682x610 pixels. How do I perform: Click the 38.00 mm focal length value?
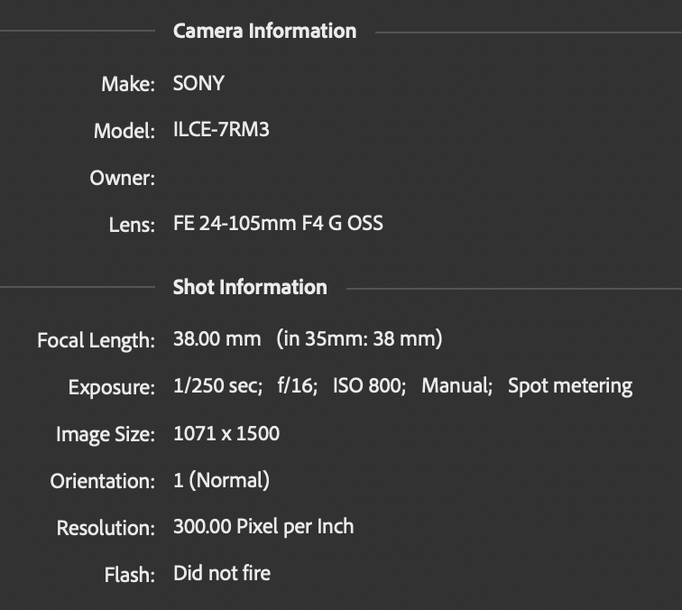[x=217, y=338]
